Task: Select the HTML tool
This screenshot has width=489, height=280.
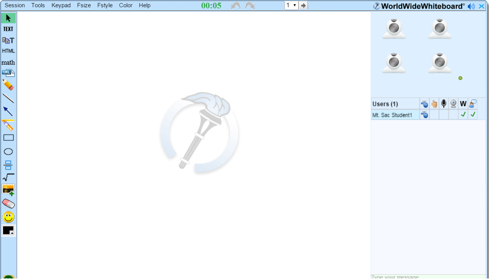Action: [x=8, y=51]
